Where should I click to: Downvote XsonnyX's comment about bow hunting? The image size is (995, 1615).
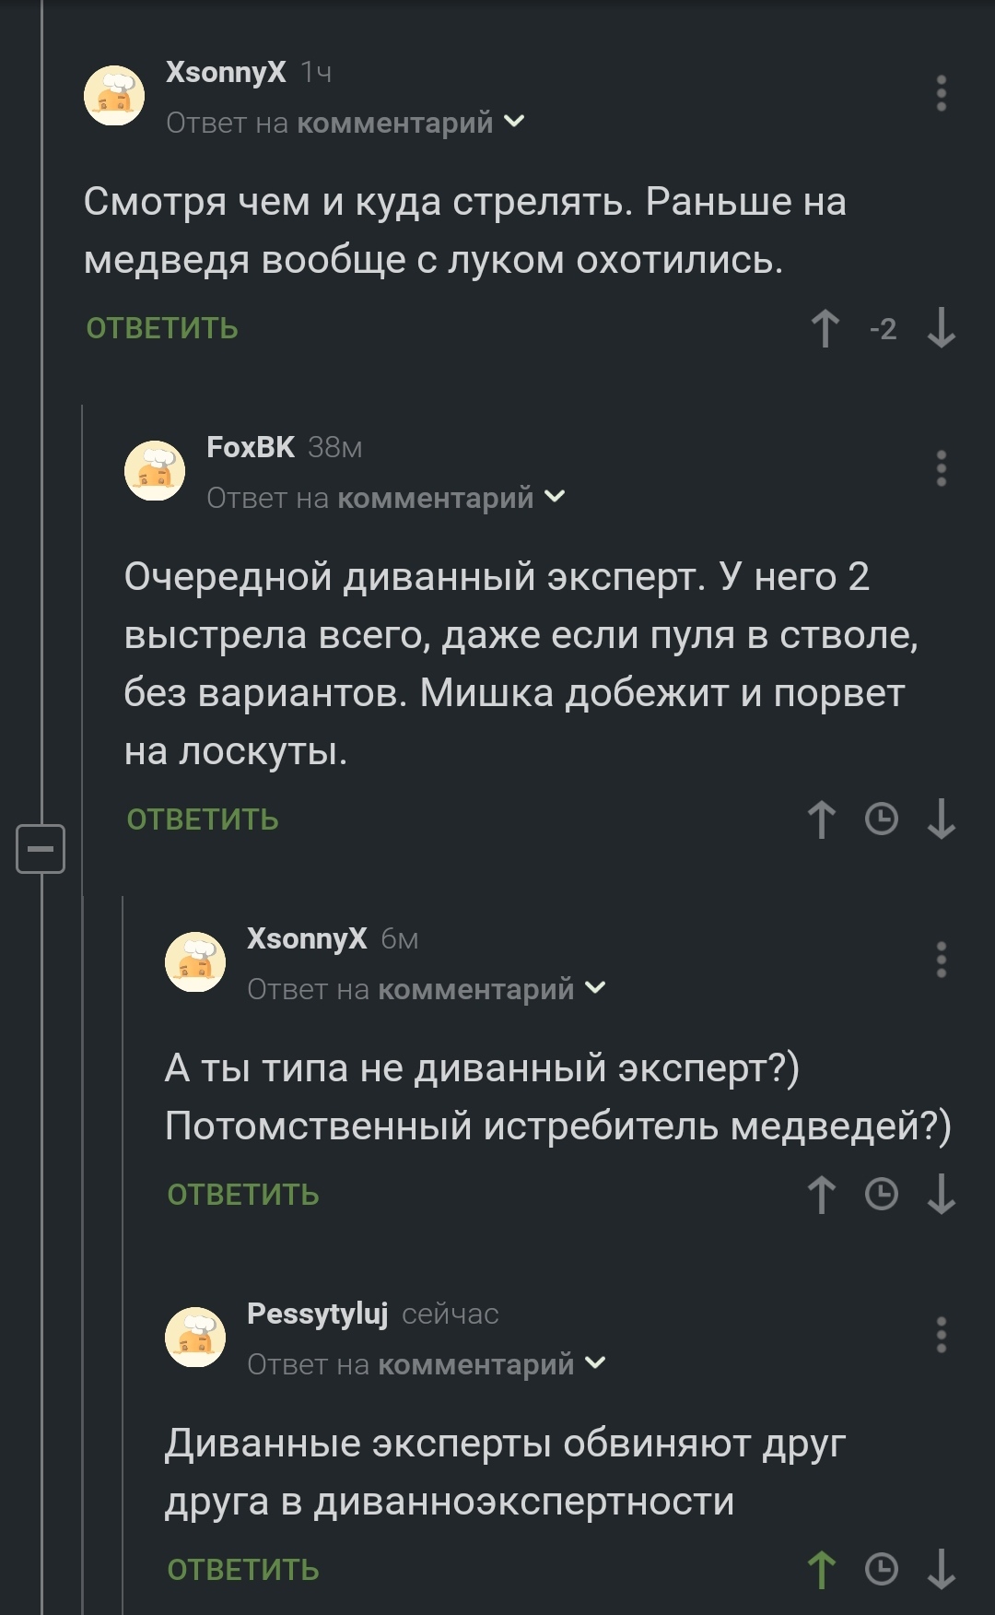(941, 328)
